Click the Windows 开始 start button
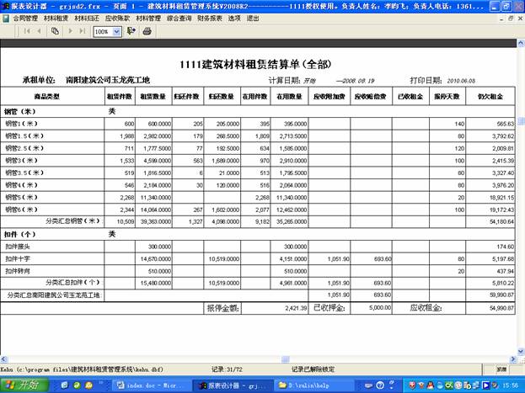 23,384
